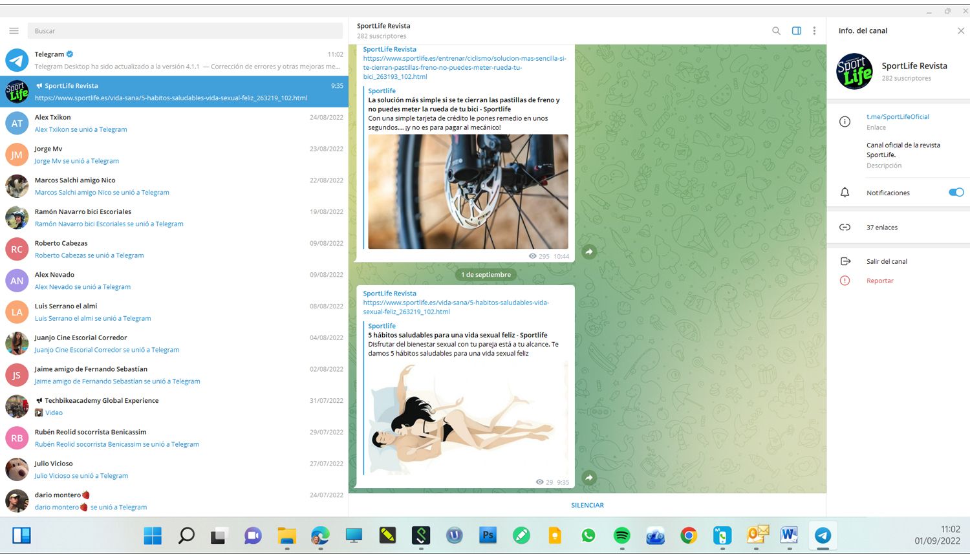Open the Widgets panel on the taskbar
Viewport: 970px width, 558px height.
tap(21, 535)
